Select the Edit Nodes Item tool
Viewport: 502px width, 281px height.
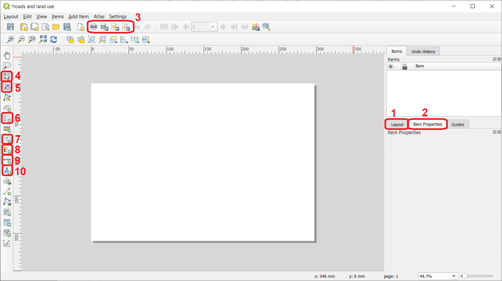click(x=7, y=97)
